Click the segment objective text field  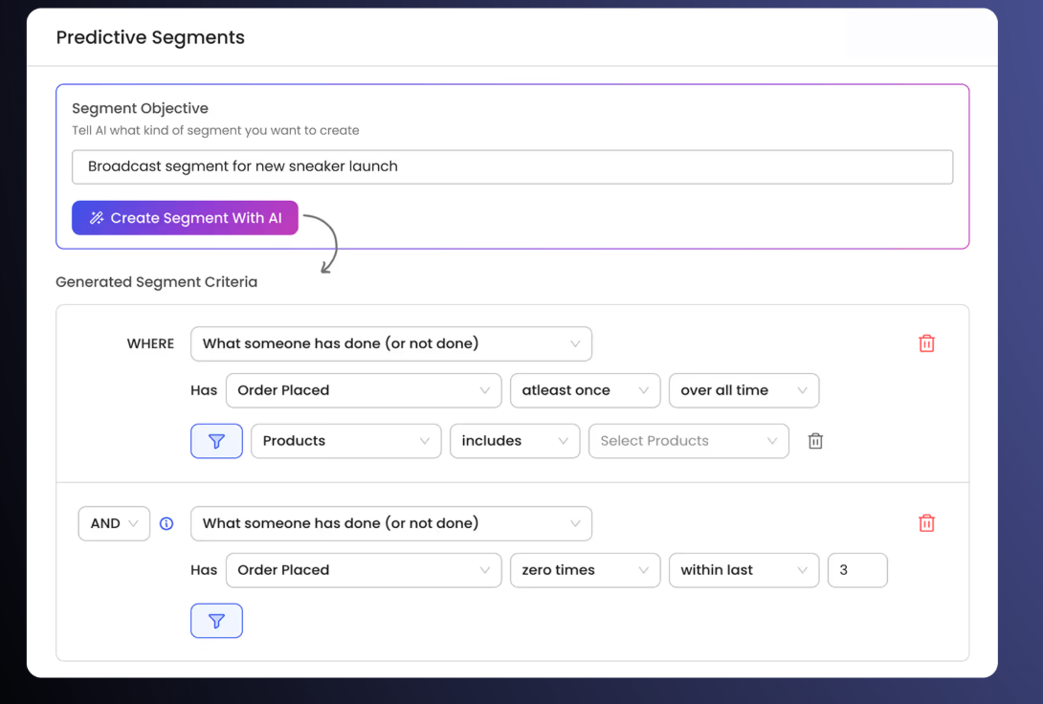(x=512, y=166)
